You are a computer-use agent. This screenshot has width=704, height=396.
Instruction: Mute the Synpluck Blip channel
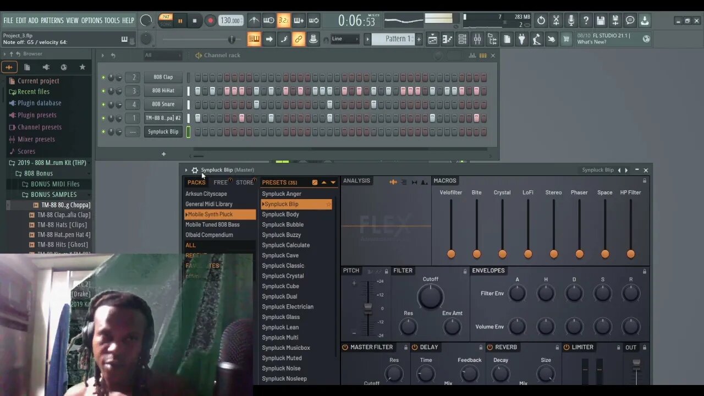point(103,131)
